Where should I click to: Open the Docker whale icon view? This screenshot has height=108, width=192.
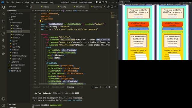(x=3, y=53)
